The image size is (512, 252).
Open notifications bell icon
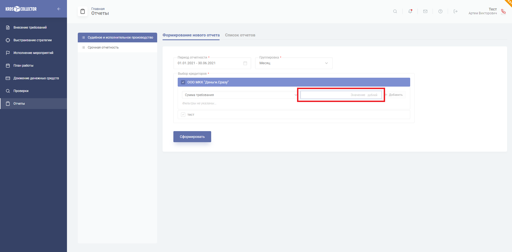click(410, 11)
